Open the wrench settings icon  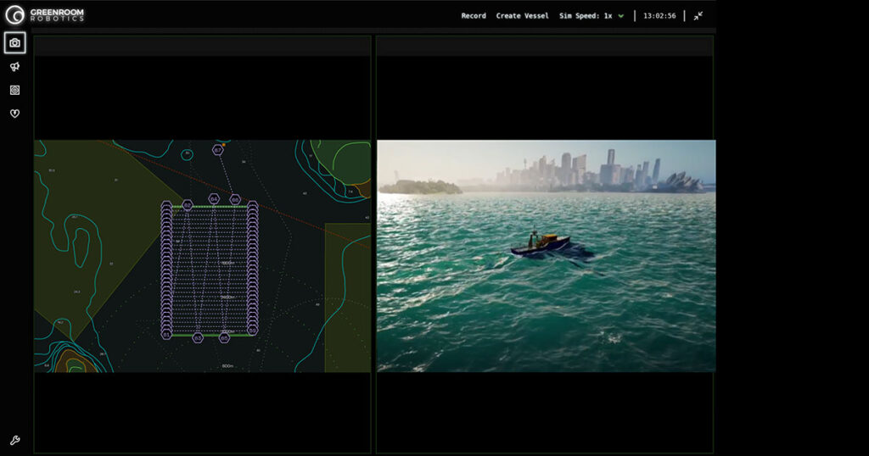(x=14, y=441)
